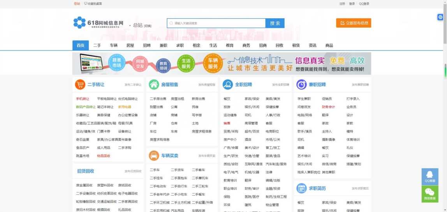
Task: Click the 信息技术 promotional banner
Action: [222, 63]
